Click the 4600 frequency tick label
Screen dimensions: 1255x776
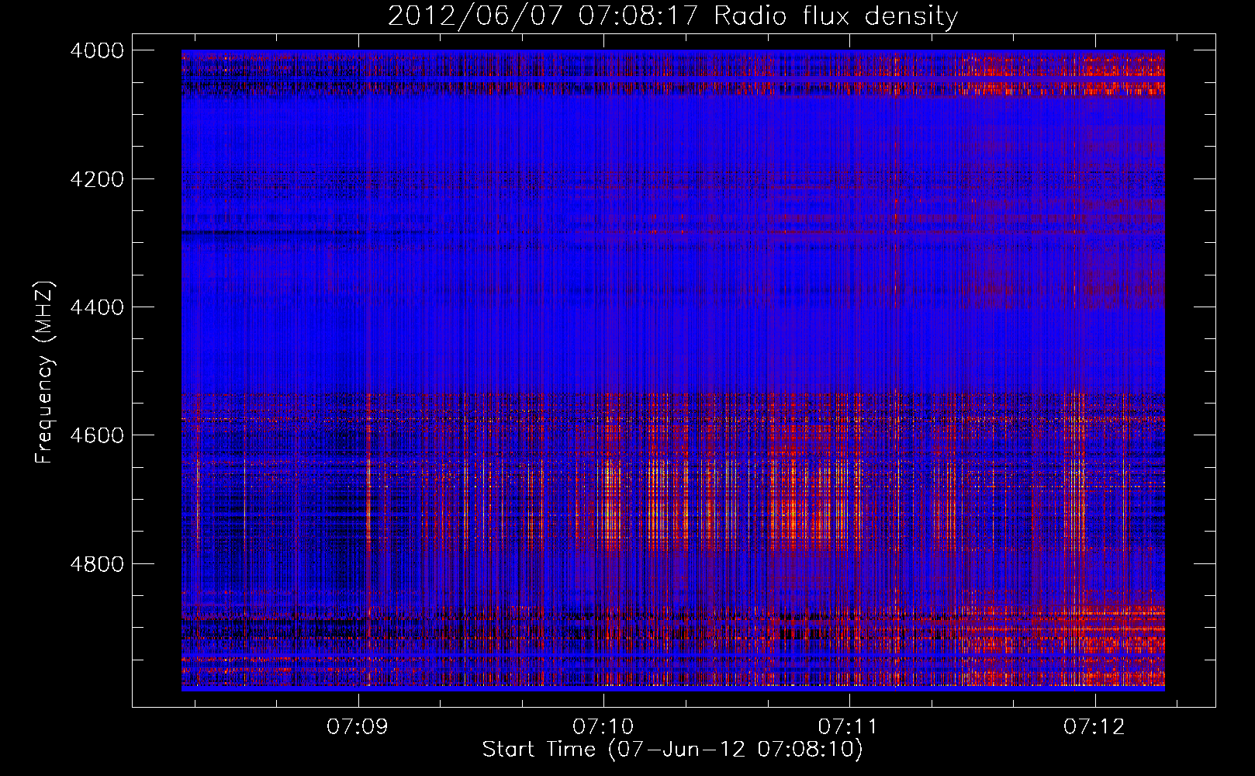pyautogui.click(x=97, y=435)
